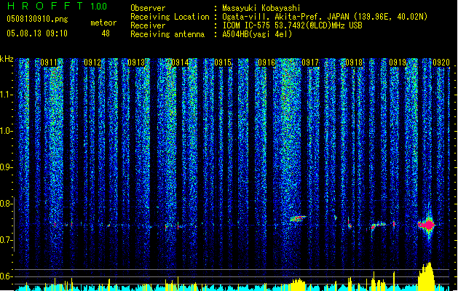The height and width of the screenshot is (291, 458).
Task: Click the Receiver label
Action: tap(148, 25)
